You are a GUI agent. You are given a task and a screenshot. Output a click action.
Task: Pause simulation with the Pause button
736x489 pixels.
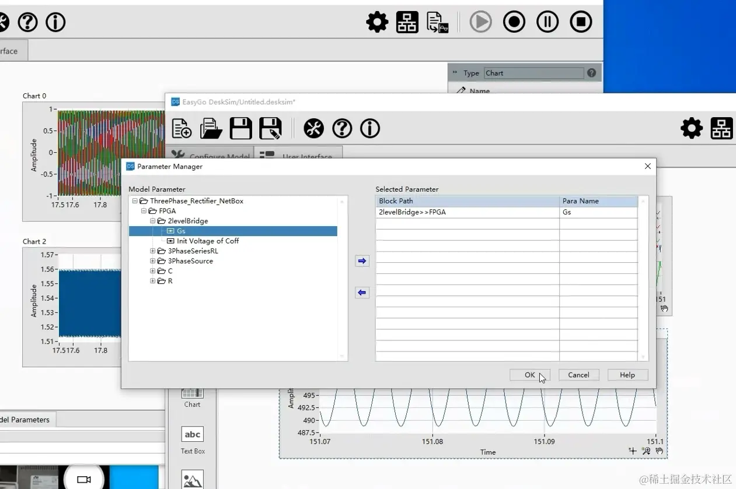coord(547,22)
